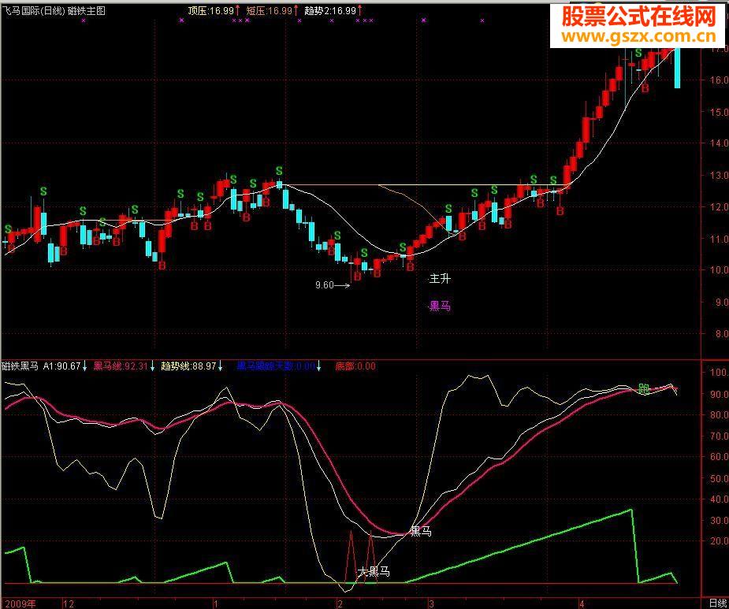Click the 20.0 level on the indicator axis
This screenshot has width=729, height=609.
[719, 540]
